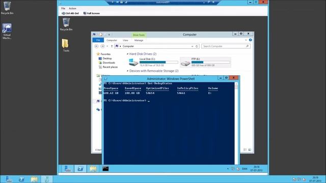This screenshot has width=326, height=183.
Task: Collapse Devices with Removable Storage group
Action: pos(127,71)
